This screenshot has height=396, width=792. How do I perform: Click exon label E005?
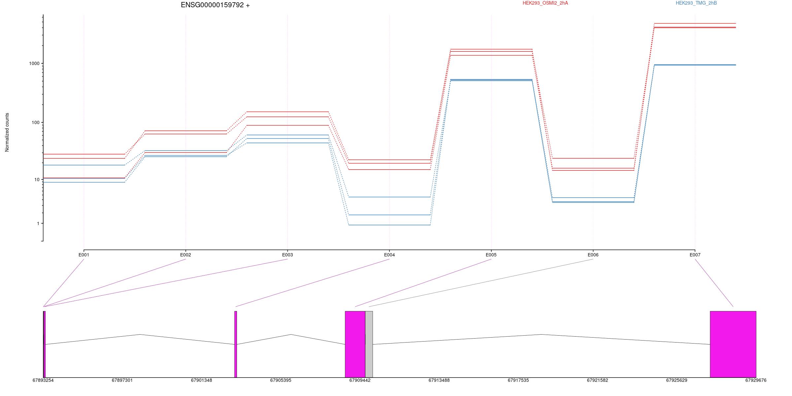(491, 255)
